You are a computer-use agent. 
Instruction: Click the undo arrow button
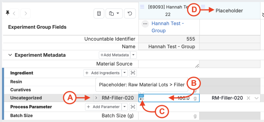click(130, 13)
